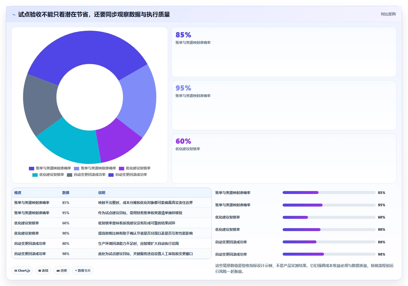Click the 对比矩阵 label in the header
This screenshot has width=408, height=286.
click(388, 14)
